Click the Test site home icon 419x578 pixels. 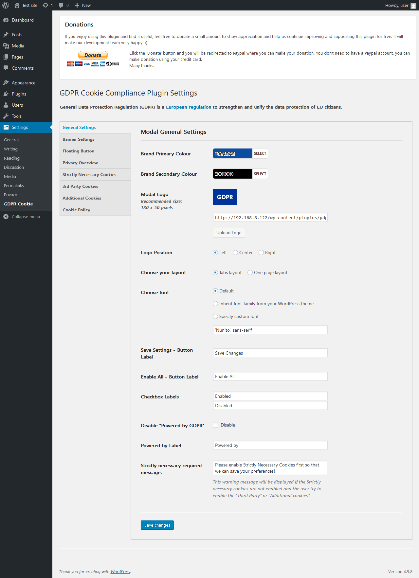point(17,5)
